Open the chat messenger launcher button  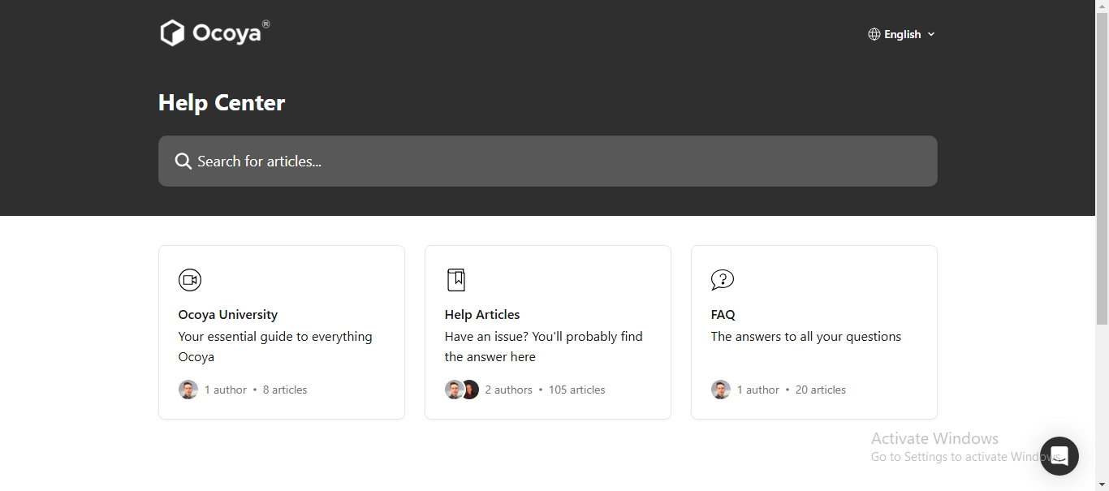[x=1059, y=456]
